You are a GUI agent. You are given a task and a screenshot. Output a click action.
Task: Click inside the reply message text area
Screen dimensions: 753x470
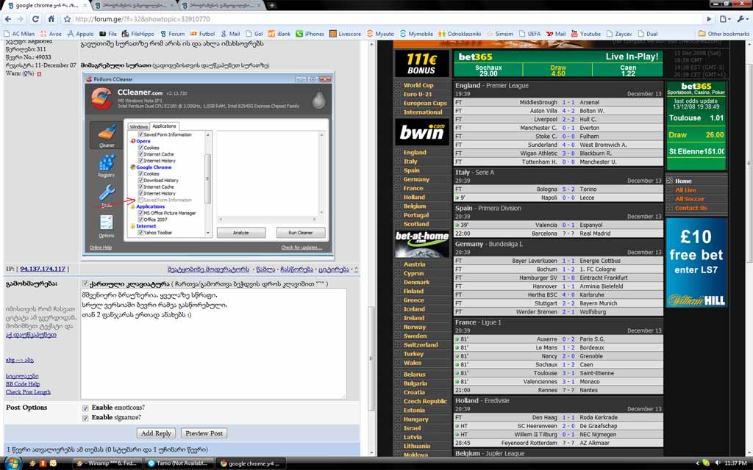(214, 344)
